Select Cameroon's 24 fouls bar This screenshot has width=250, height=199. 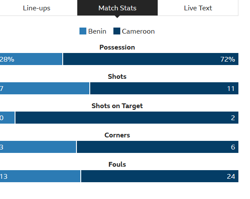160,176
